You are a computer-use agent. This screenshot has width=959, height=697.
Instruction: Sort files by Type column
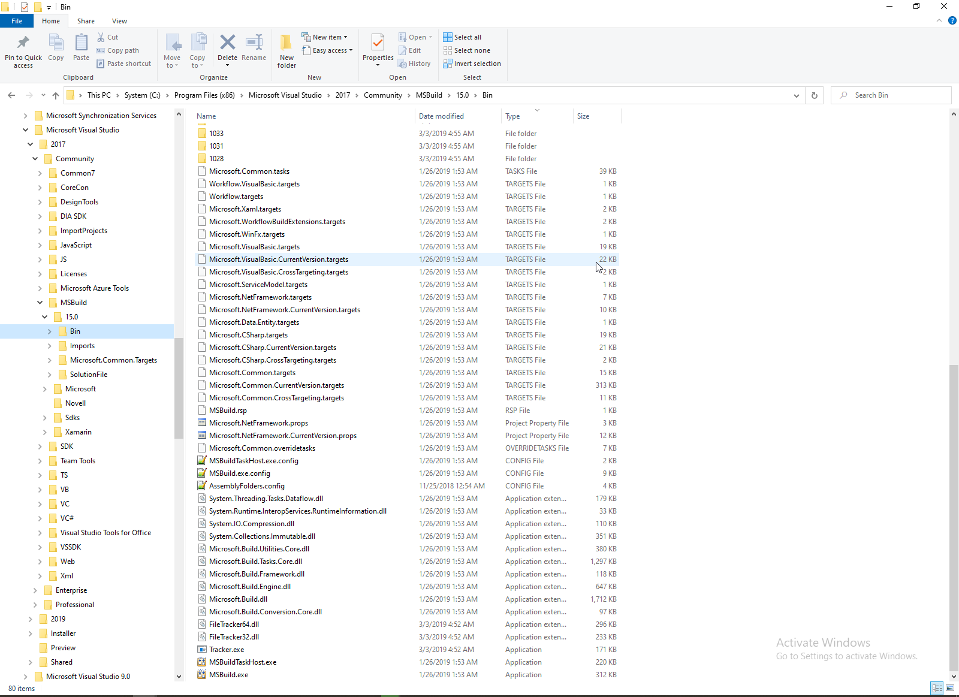coord(537,116)
